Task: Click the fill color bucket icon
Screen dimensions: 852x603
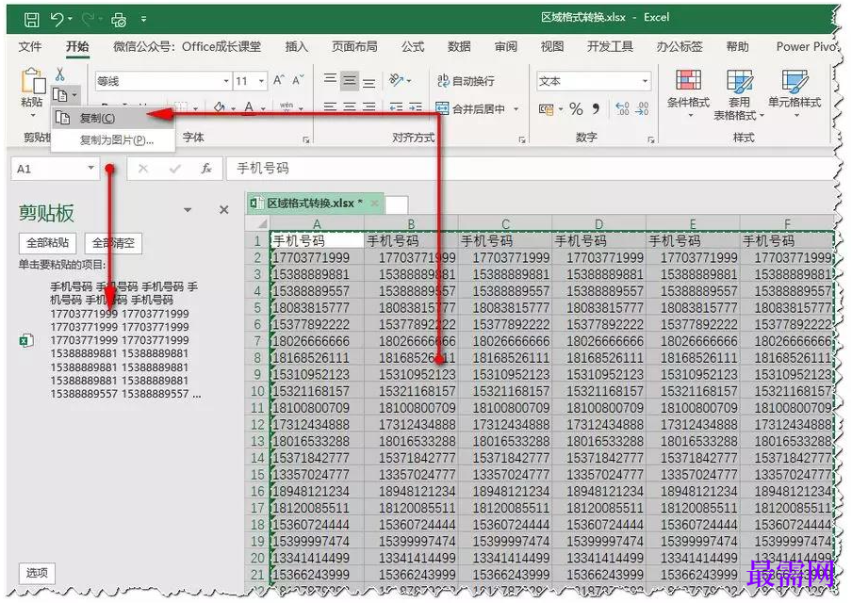Action: click(x=220, y=107)
